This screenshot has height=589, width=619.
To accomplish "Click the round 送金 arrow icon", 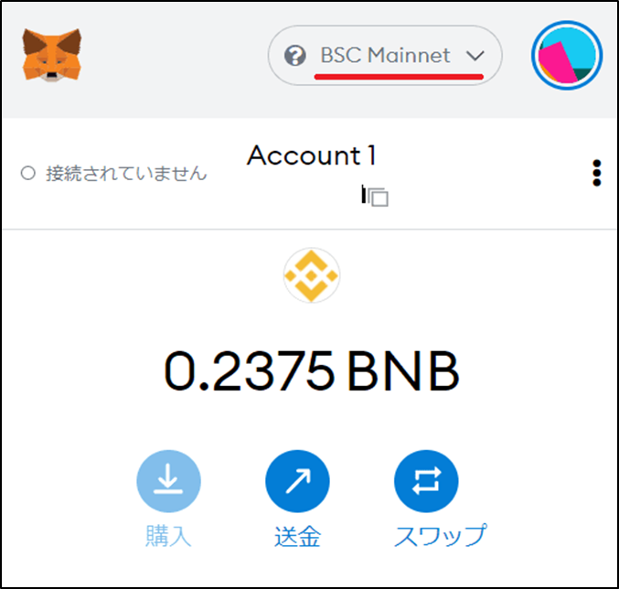I will [x=297, y=481].
